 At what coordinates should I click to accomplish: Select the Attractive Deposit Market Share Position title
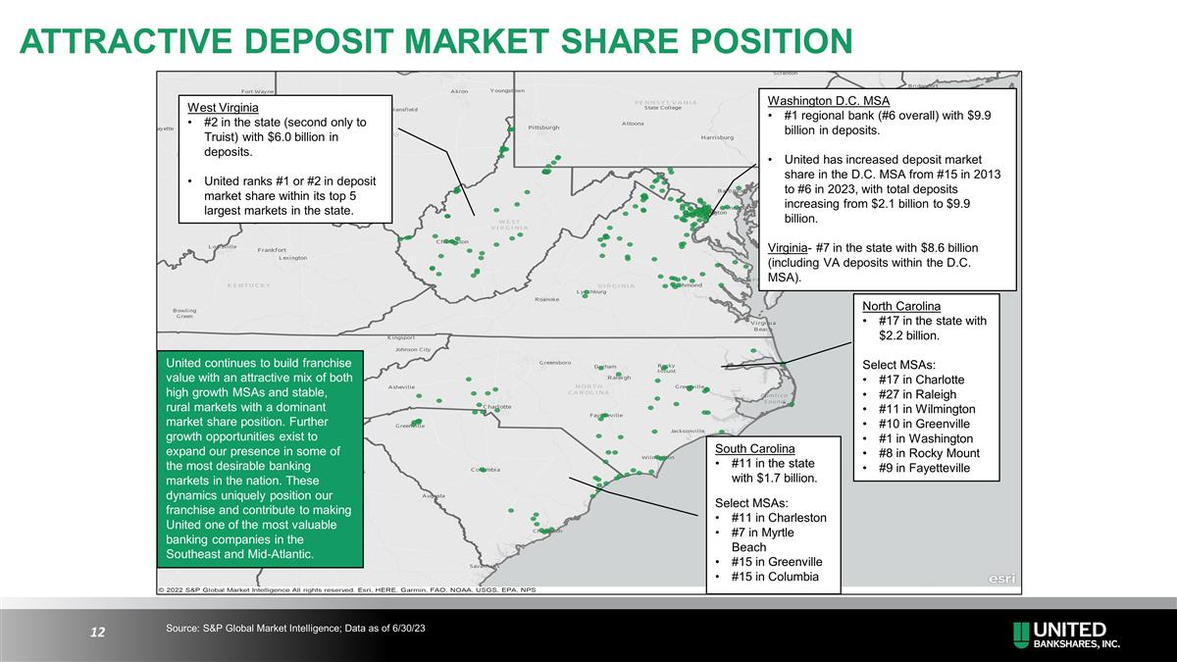[x=435, y=41]
